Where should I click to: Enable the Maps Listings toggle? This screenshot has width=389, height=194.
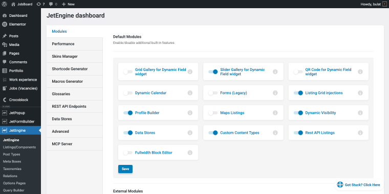click(213, 113)
